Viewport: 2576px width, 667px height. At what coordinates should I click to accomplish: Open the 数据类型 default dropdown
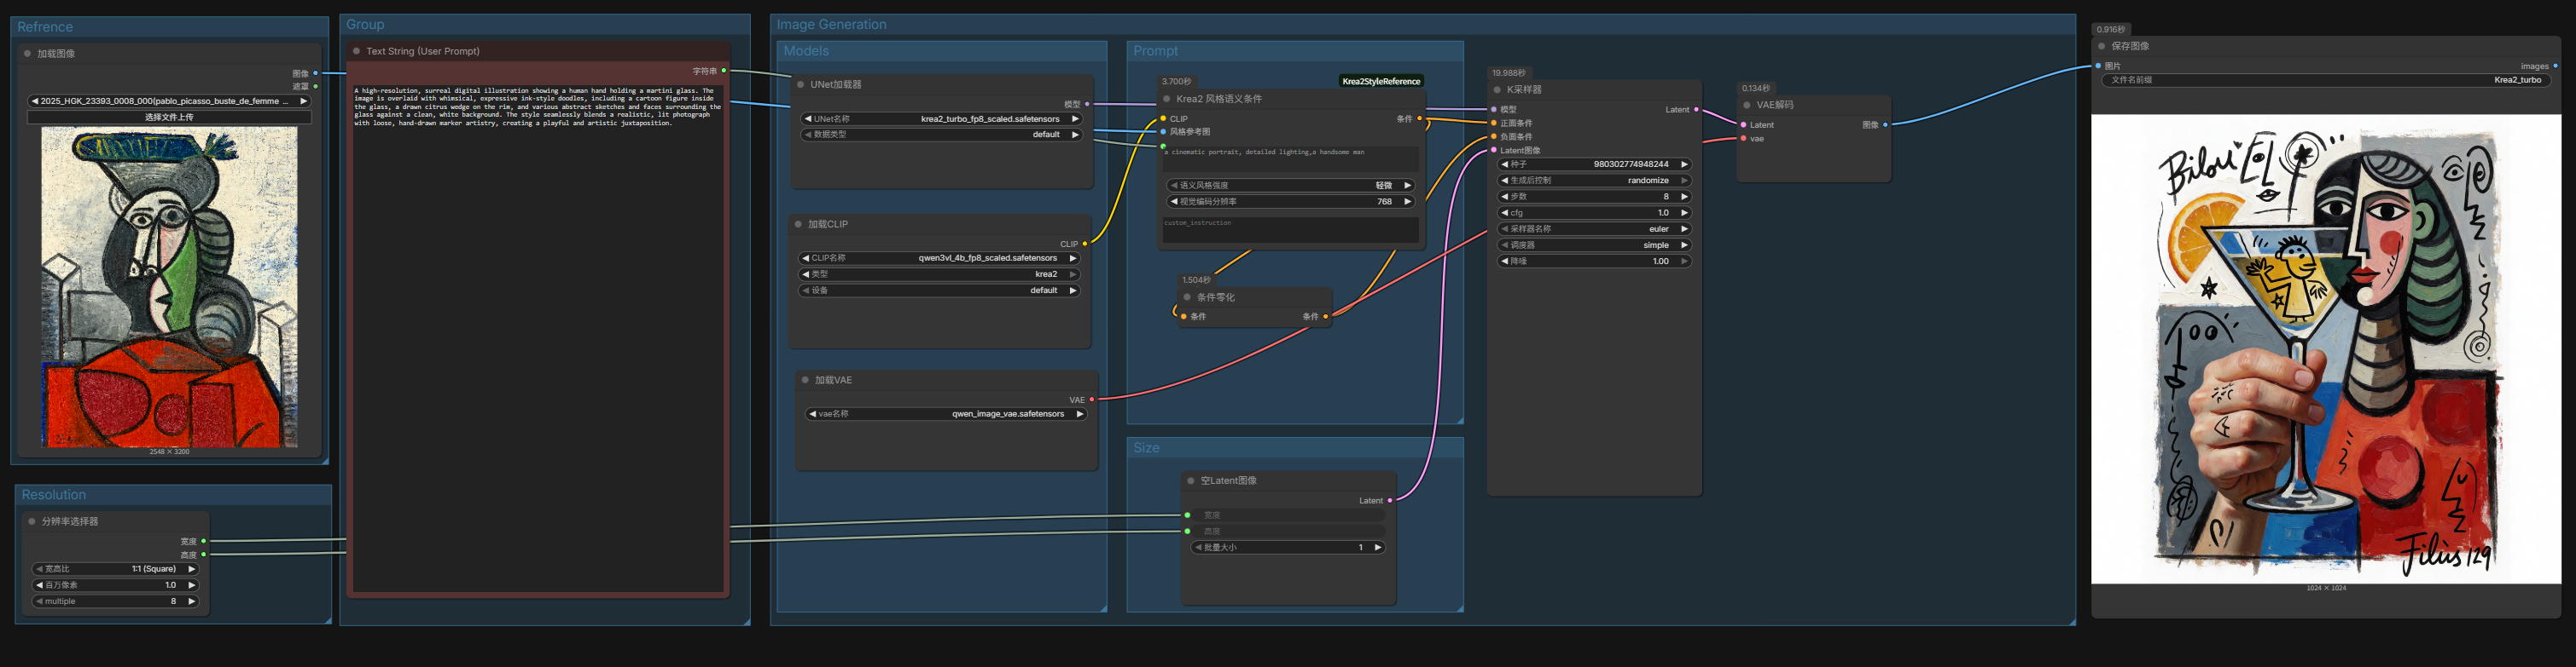click(941, 135)
